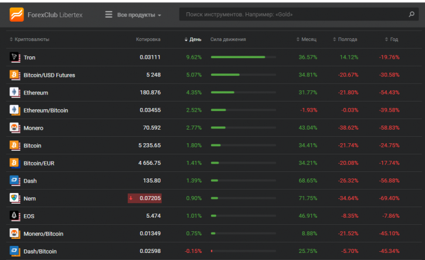The width and height of the screenshot is (425, 260).
Task: Click the red down arrow in Nem quote
Action: click(x=131, y=198)
